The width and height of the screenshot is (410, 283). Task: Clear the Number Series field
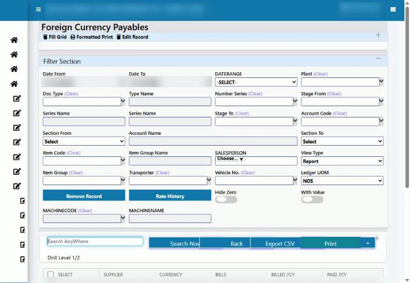tap(255, 94)
